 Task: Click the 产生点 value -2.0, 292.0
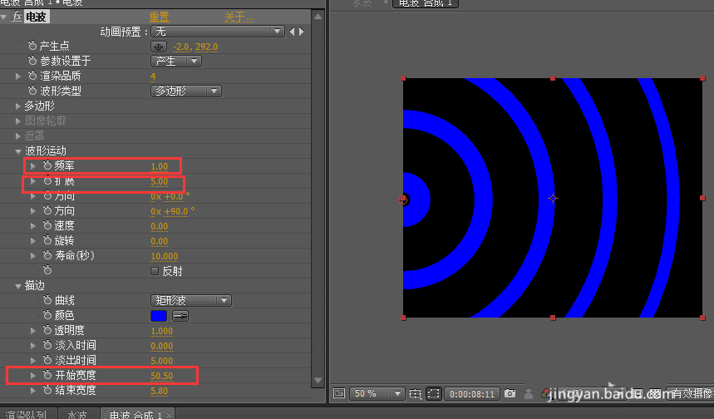click(x=195, y=47)
